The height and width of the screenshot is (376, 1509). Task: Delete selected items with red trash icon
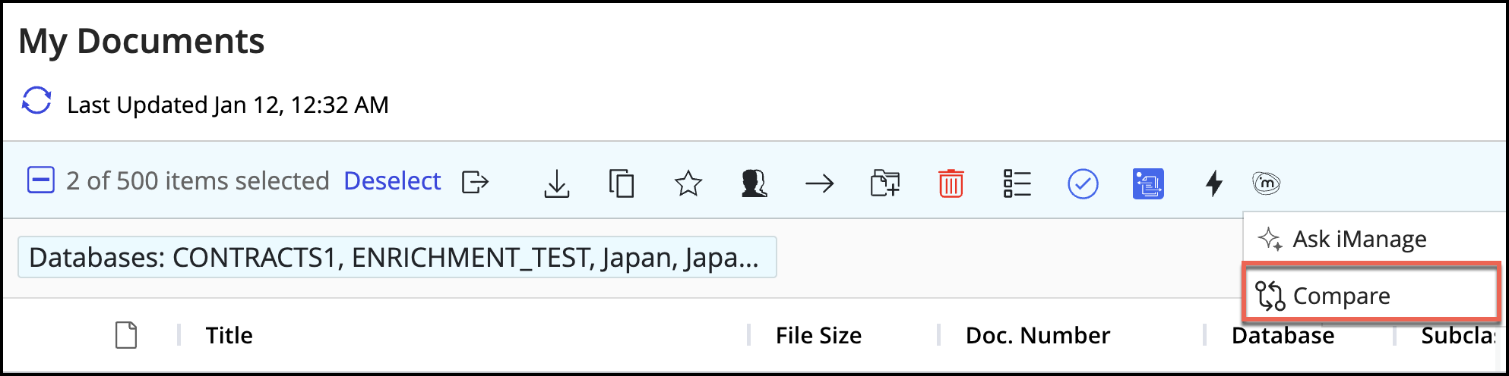(951, 183)
